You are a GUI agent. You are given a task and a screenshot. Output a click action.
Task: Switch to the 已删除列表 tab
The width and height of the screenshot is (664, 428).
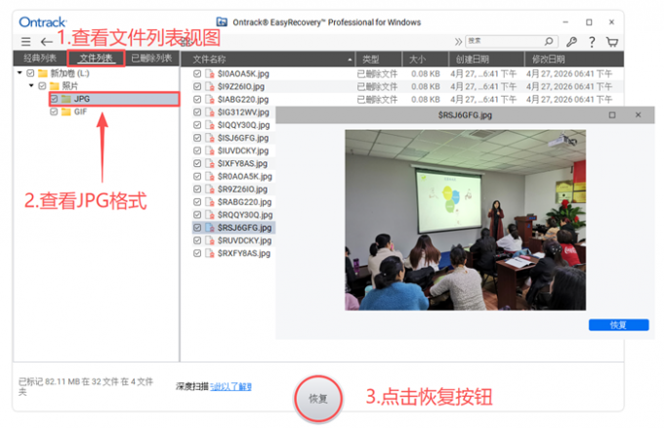tap(151, 58)
